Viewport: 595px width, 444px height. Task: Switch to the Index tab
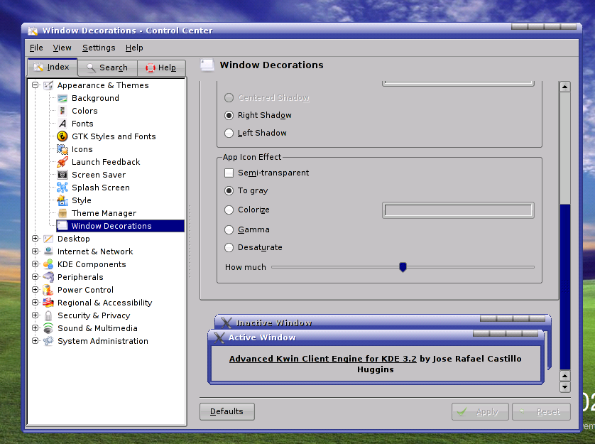(x=53, y=67)
